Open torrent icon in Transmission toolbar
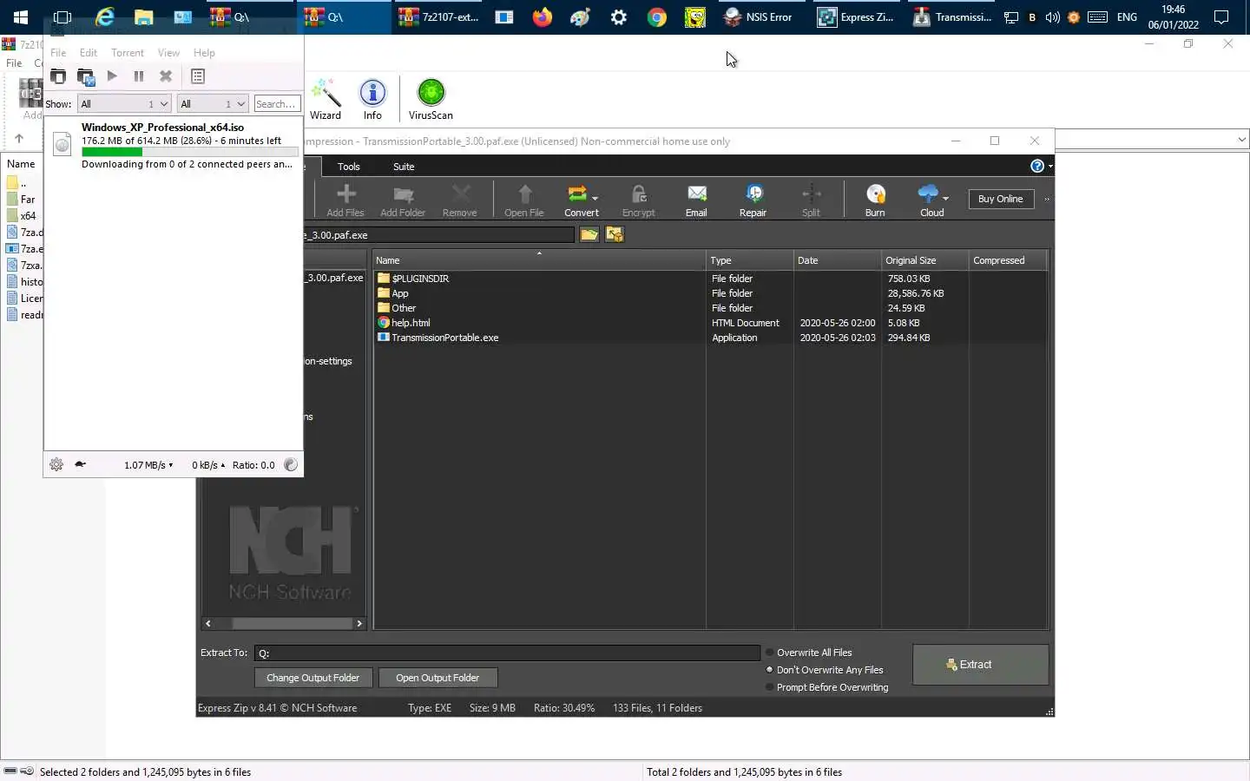The image size is (1250, 781). click(x=57, y=76)
